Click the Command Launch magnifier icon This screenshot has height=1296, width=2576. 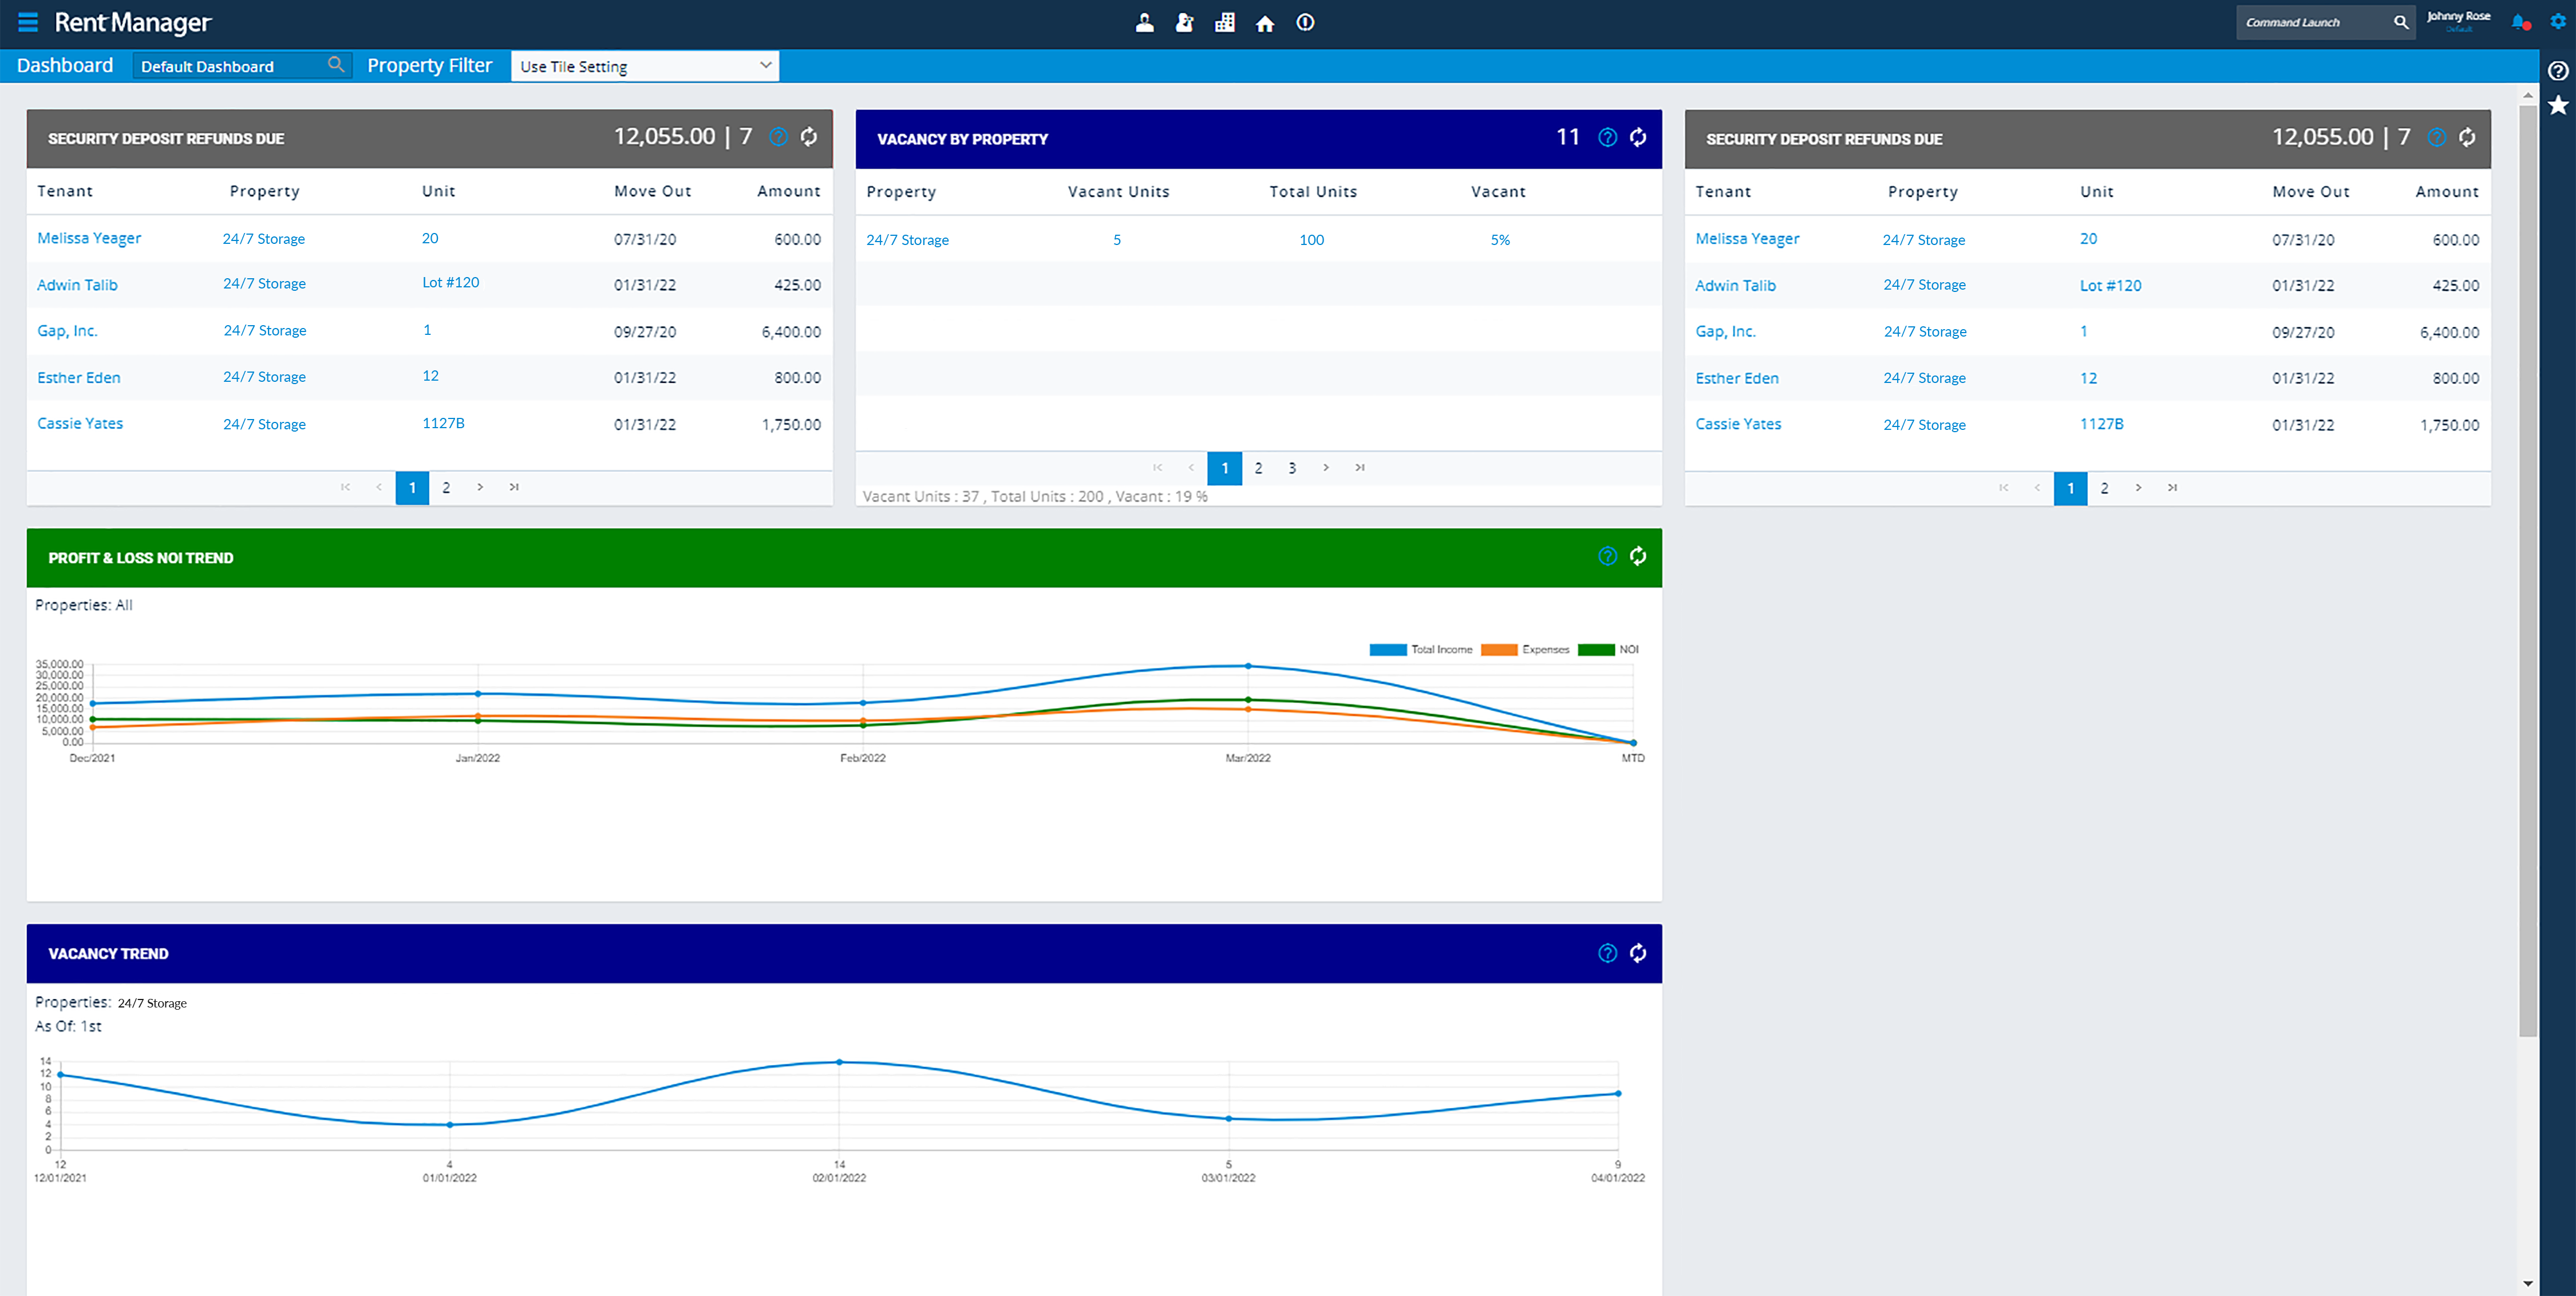(x=2400, y=22)
